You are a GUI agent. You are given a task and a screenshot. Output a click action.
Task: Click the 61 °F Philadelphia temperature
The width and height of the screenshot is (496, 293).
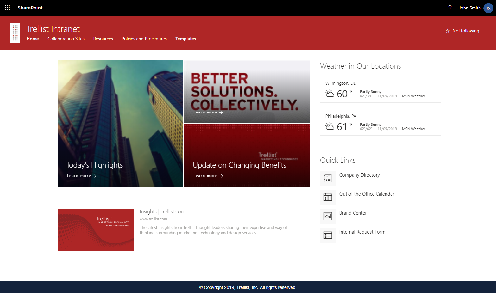pyautogui.click(x=344, y=126)
